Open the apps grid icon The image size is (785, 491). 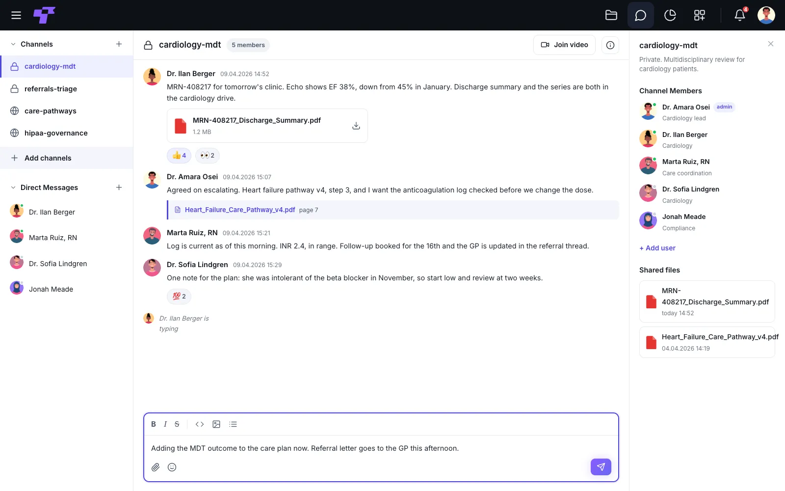pos(700,15)
